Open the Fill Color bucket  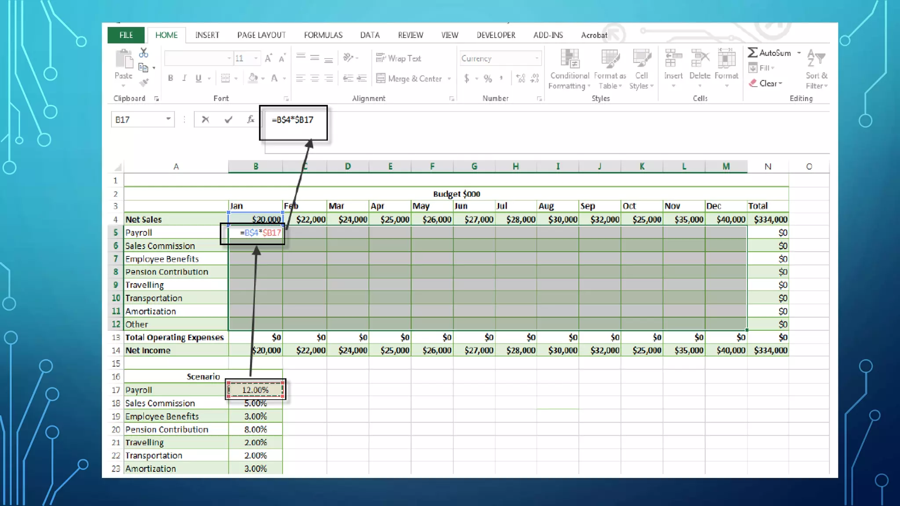pos(253,78)
